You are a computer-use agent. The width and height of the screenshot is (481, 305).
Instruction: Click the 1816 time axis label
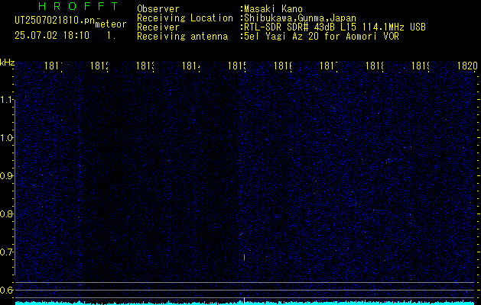point(283,66)
